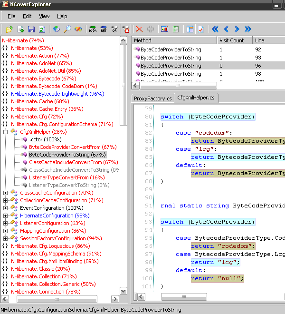Screen dimensions: 285x314
Task: Click the tree horizontal scroll-left arrow
Action: 5,299
